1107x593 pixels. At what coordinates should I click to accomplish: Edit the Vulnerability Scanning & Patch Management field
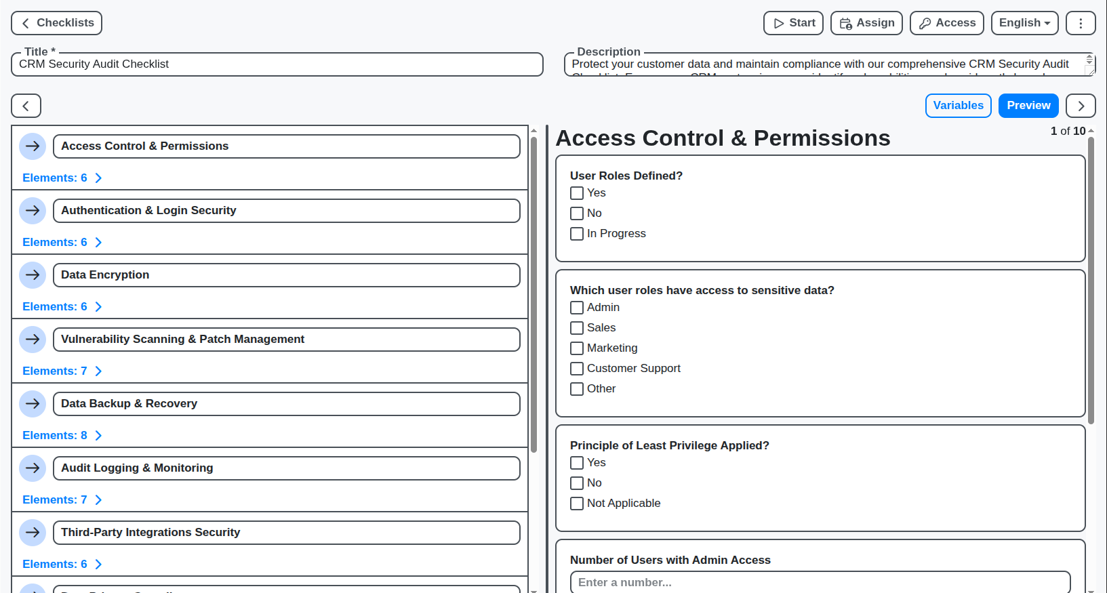(x=287, y=340)
